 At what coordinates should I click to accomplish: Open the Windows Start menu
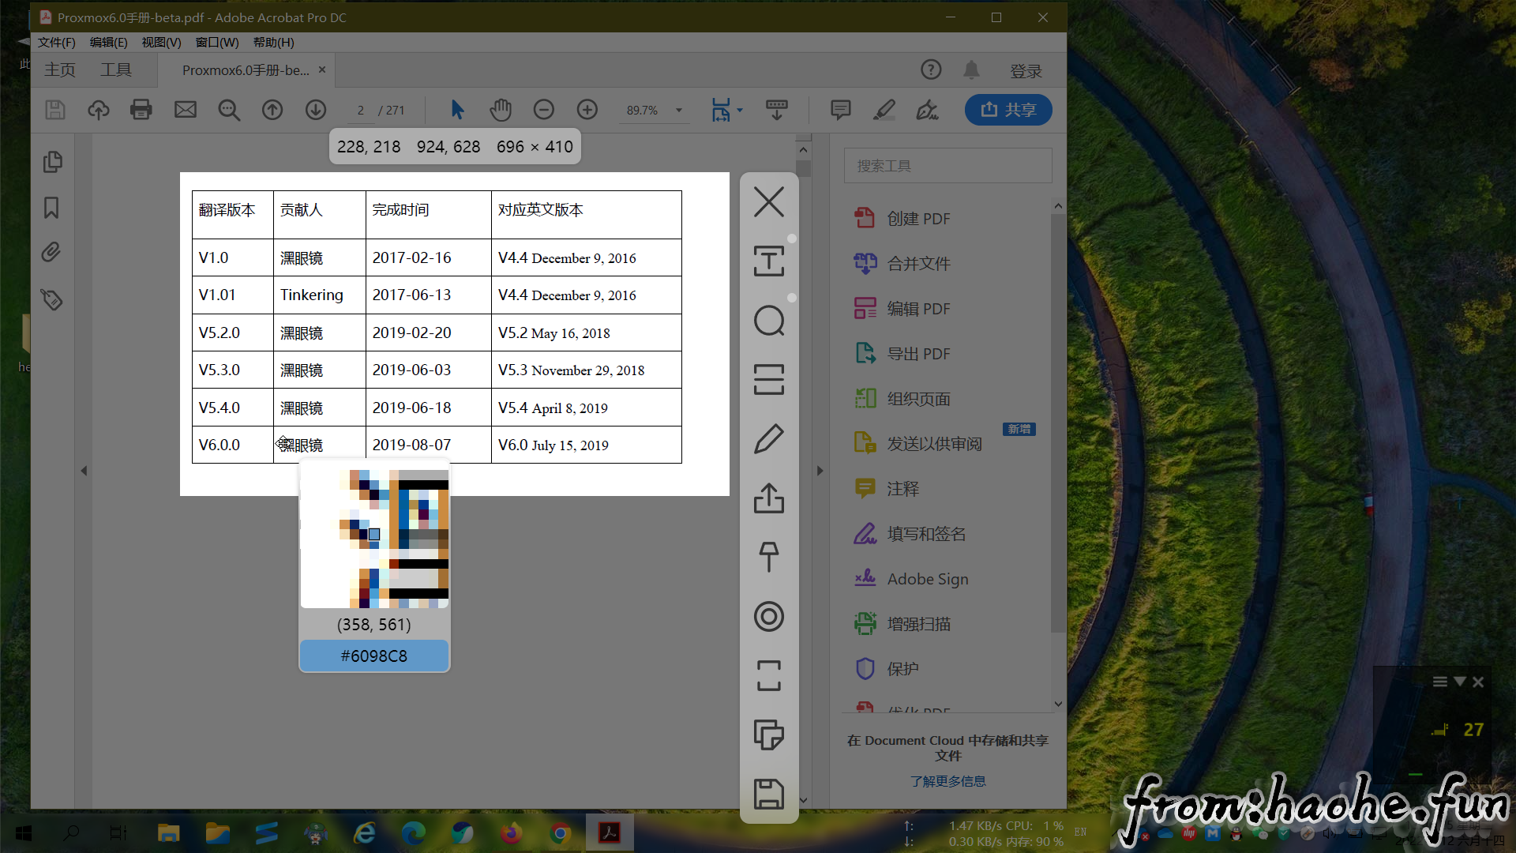[24, 833]
